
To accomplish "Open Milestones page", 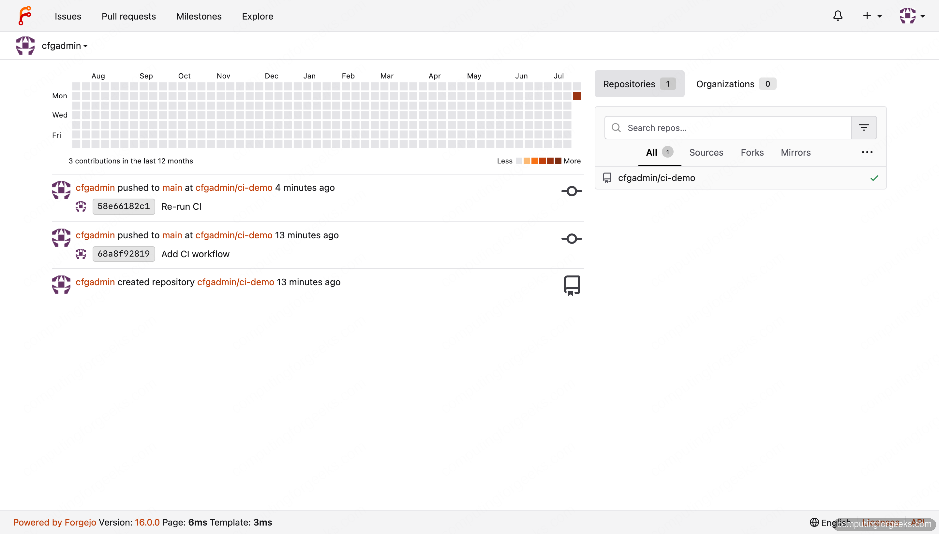I will point(199,16).
